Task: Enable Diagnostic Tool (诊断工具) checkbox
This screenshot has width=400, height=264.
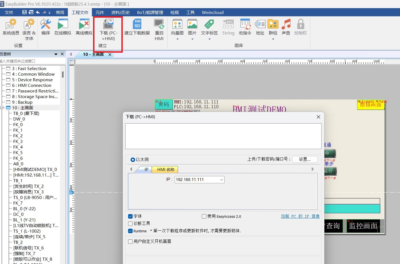Action: [x=130, y=224]
